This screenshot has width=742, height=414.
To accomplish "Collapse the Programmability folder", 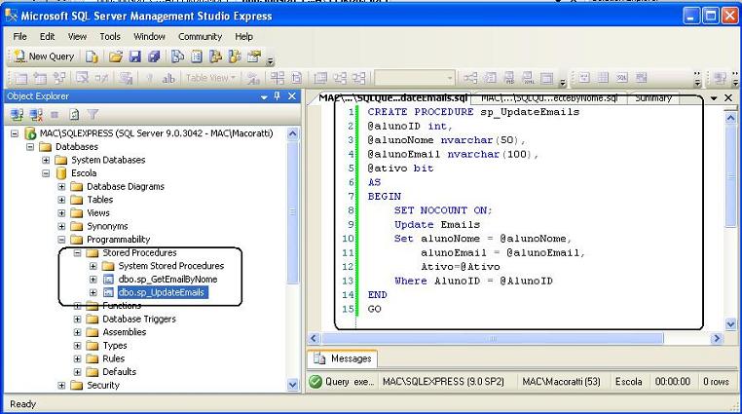I will click(x=61, y=240).
